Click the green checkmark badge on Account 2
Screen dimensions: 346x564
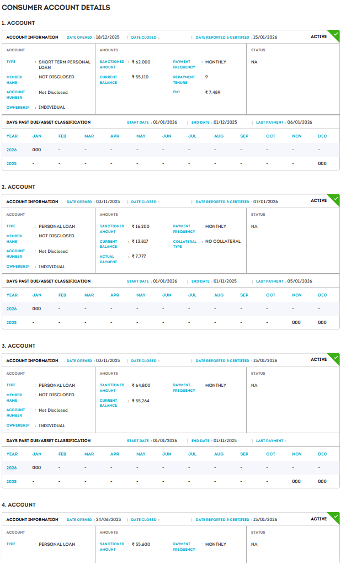[x=335, y=199]
